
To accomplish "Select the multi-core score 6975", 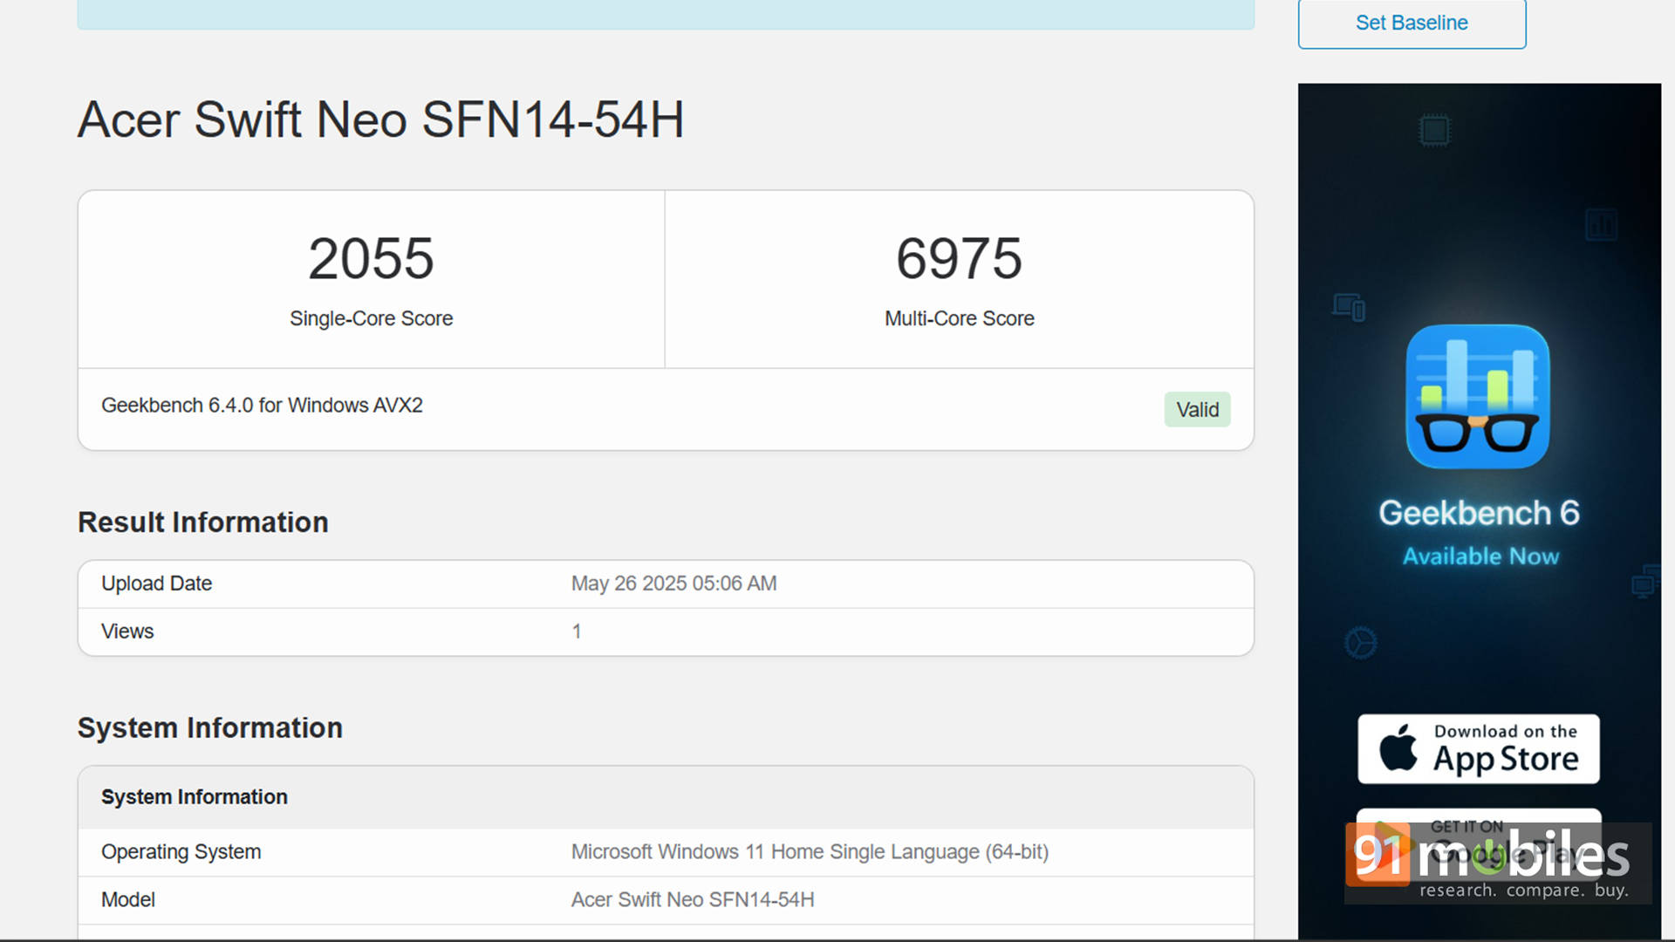I will [x=959, y=258].
